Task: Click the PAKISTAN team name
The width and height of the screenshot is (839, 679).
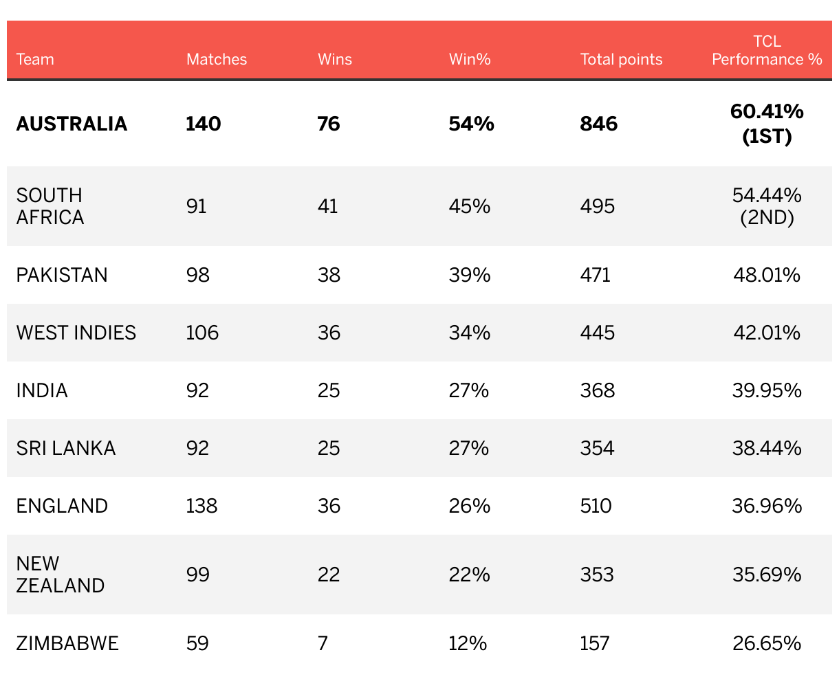Action: 62,275
